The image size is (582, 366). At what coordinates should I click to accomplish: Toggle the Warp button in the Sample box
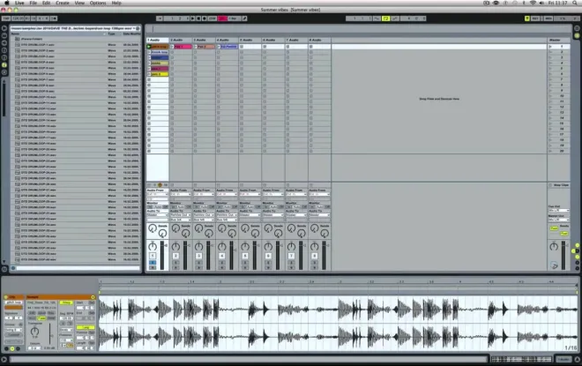tap(66, 303)
